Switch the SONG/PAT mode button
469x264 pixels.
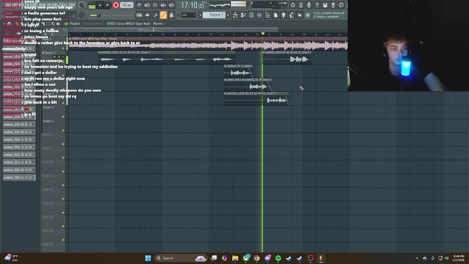[x=92, y=5]
